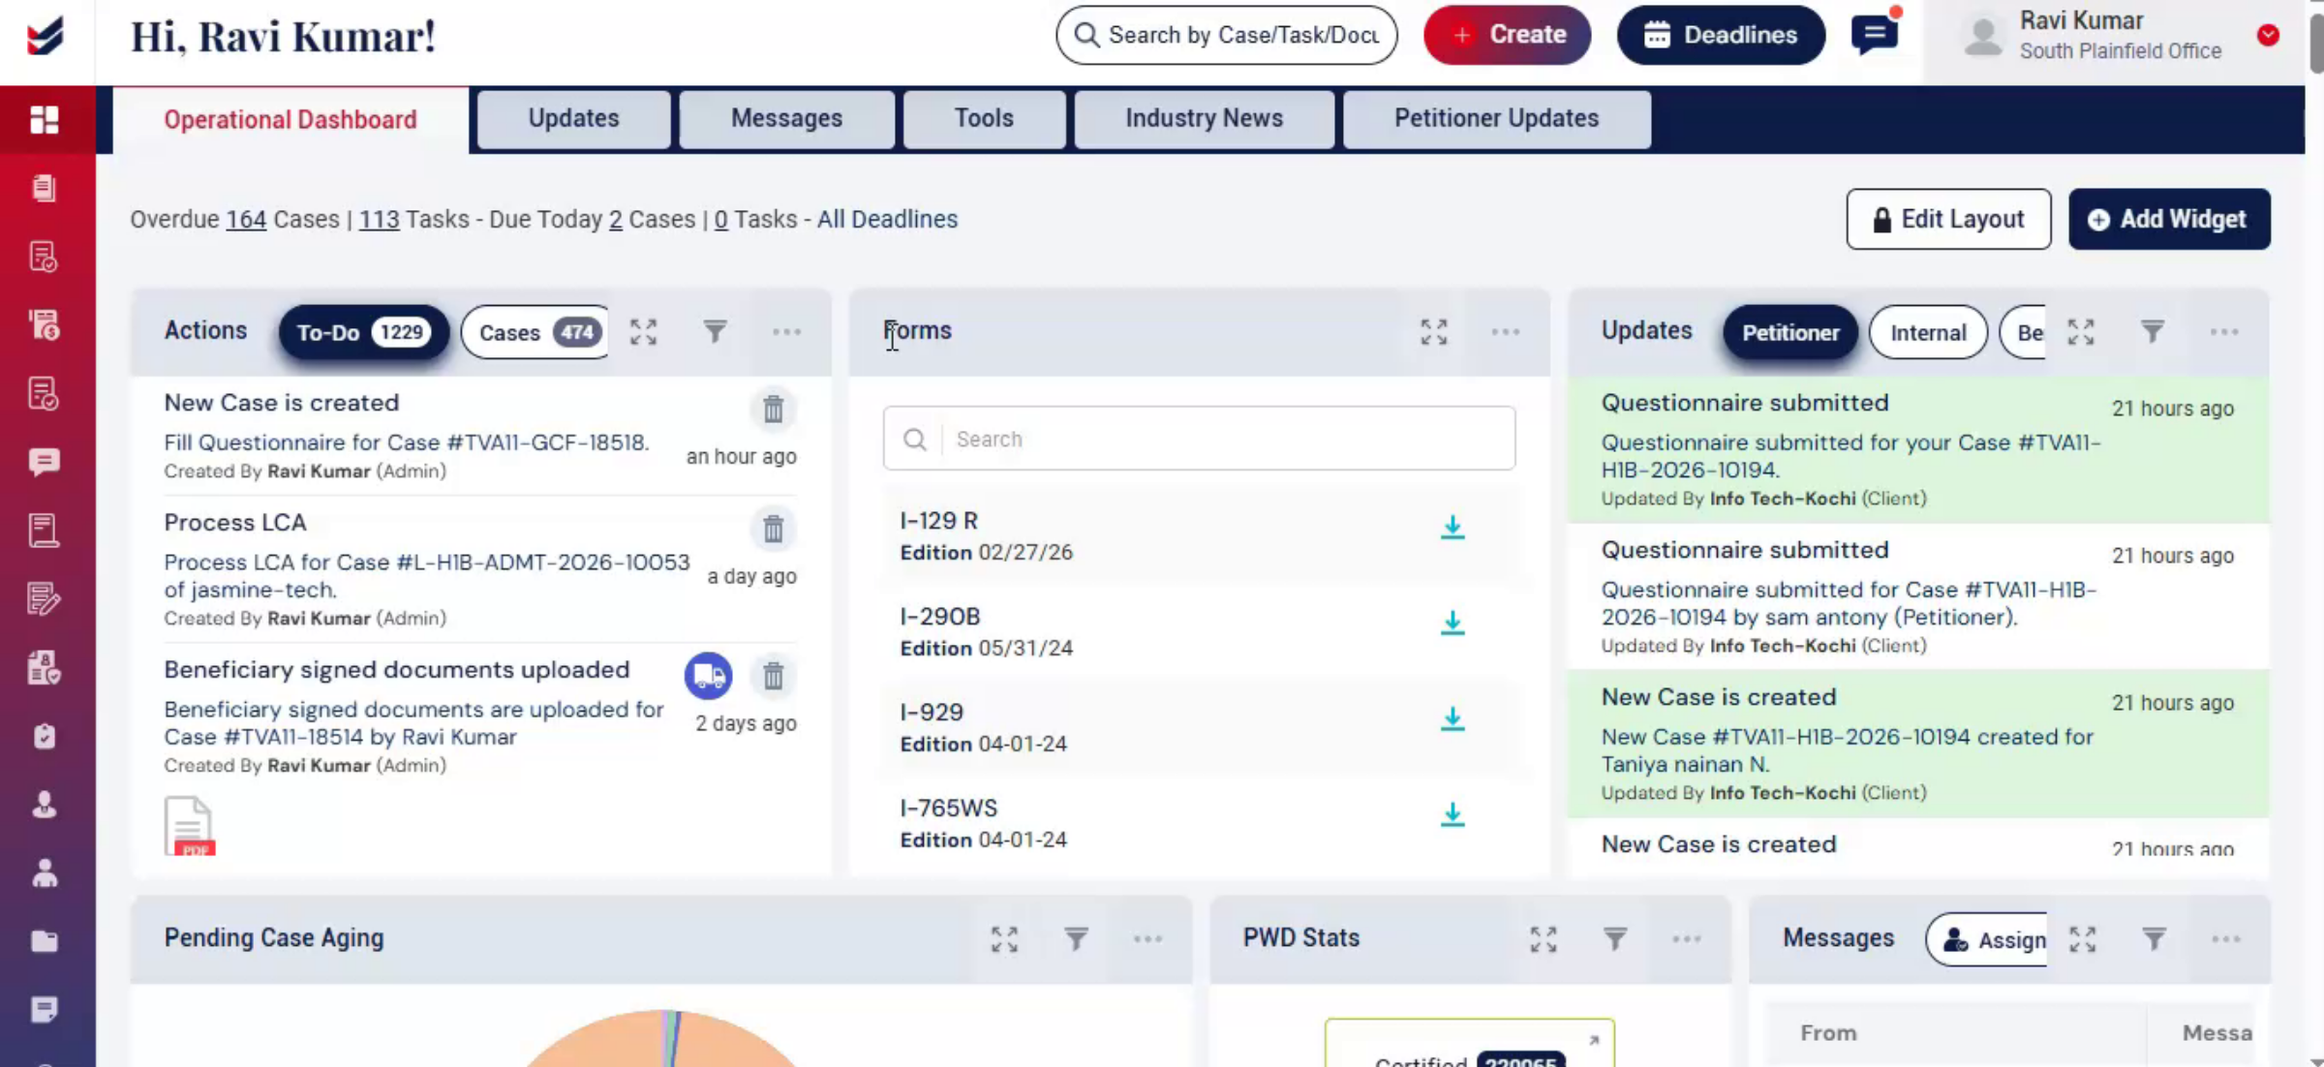Select the Internal updates pill

(x=1928, y=332)
